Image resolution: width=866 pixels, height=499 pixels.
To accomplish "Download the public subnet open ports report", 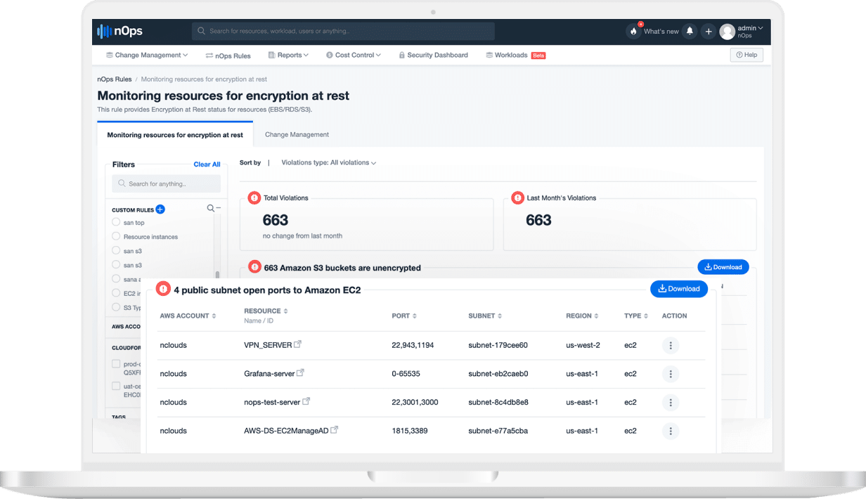I will coord(679,289).
